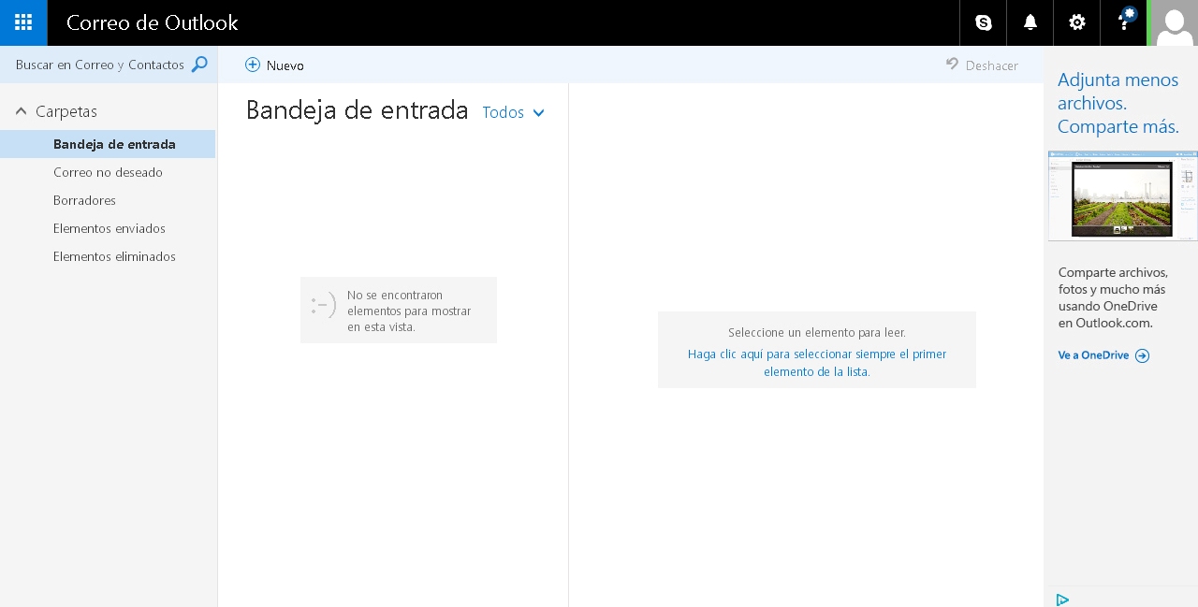The height and width of the screenshot is (607, 1198).
Task: Click the Buscar en Correo y Contactos field
Action: pos(109,65)
